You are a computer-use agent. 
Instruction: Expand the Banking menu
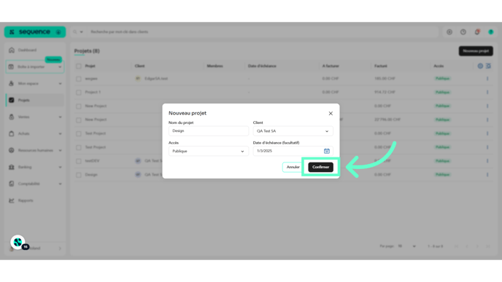click(x=34, y=167)
